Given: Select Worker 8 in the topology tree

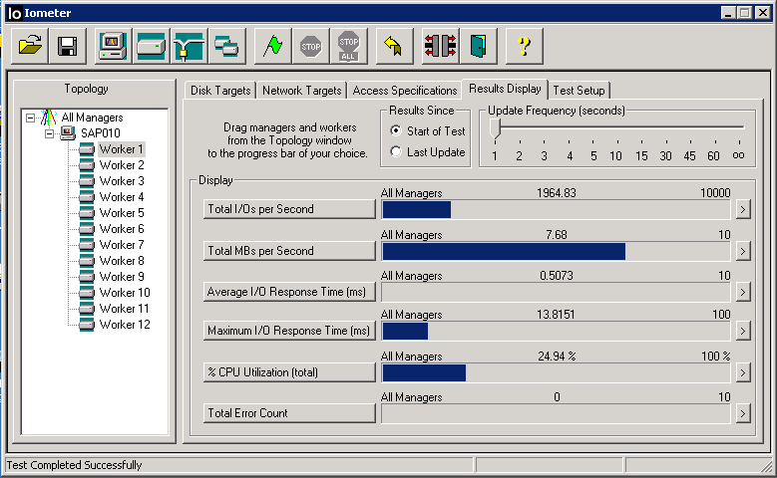Looking at the screenshot, I should click(x=122, y=261).
